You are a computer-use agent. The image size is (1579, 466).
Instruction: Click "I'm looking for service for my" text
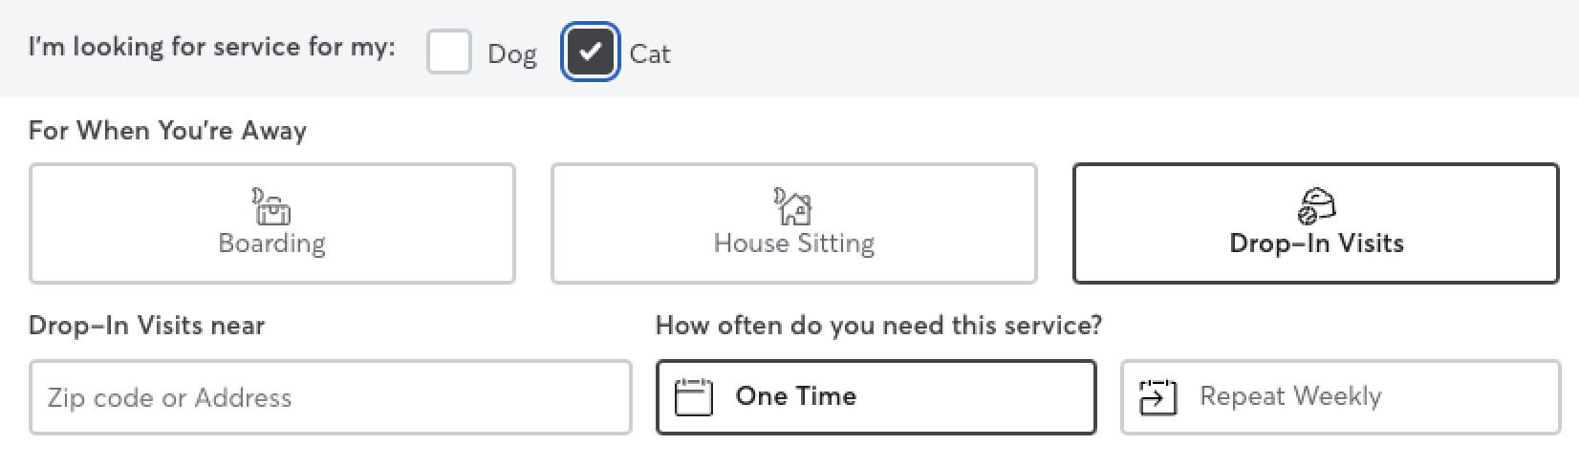coord(211,48)
